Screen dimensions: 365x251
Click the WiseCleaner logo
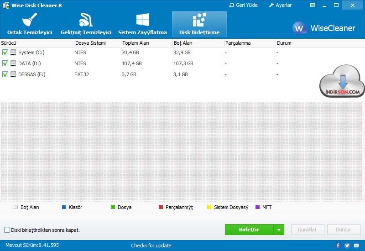(x=324, y=28)
